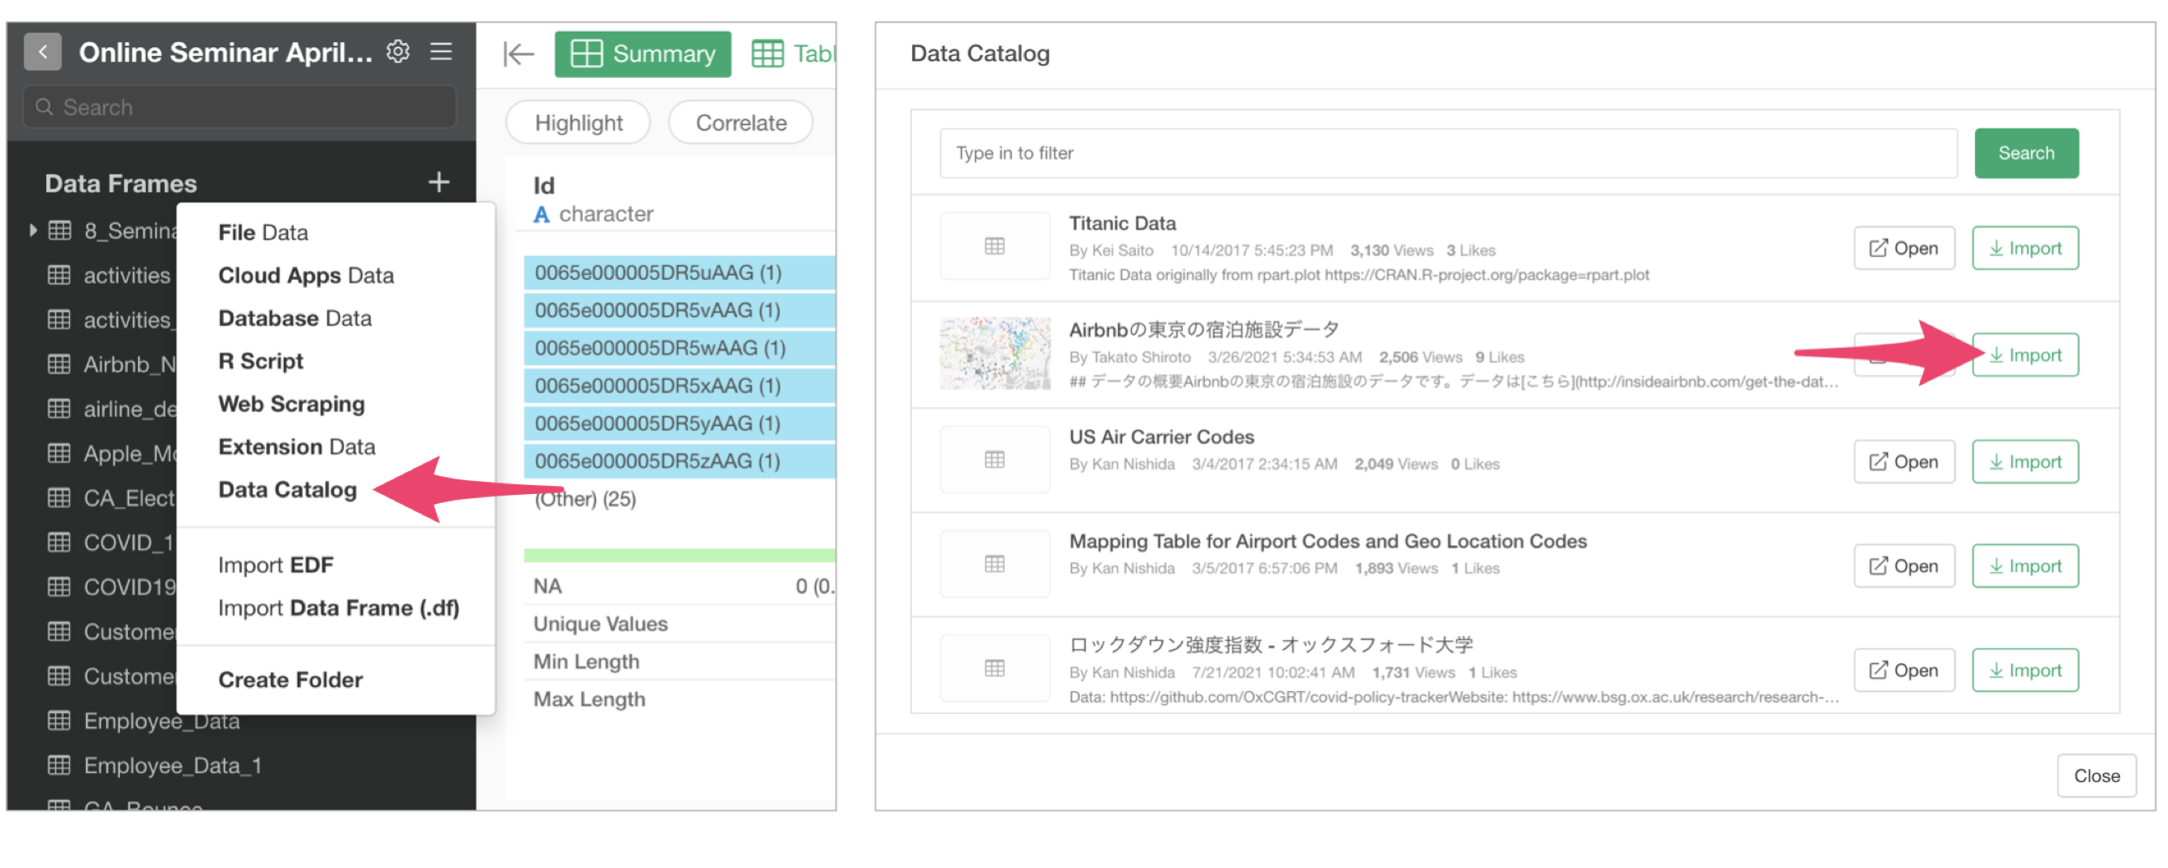Viewport: 2168px width, 868px height.
Task: Open the US Air Carrier Codes dataset
Action: (1903, 462)
